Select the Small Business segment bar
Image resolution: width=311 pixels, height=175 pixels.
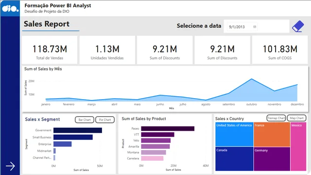[x=73, y=137]
